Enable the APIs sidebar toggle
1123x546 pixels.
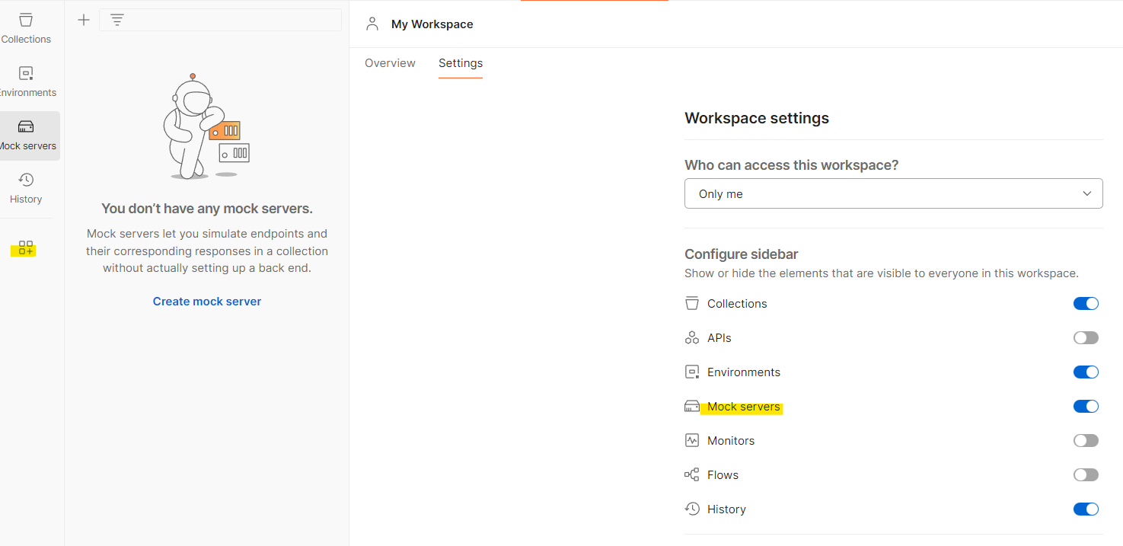pos(1086,337)
